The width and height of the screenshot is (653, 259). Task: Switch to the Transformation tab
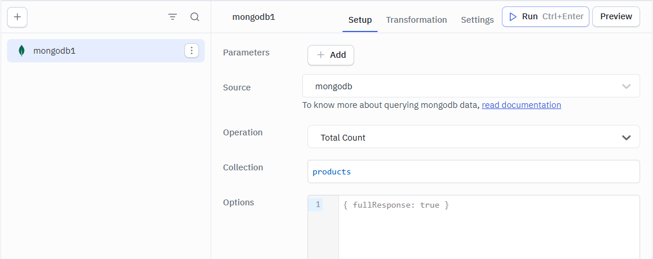tap(416, 20)
